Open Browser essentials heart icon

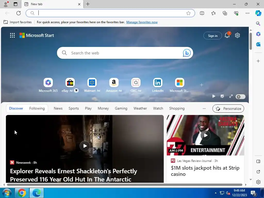point(236,13)
